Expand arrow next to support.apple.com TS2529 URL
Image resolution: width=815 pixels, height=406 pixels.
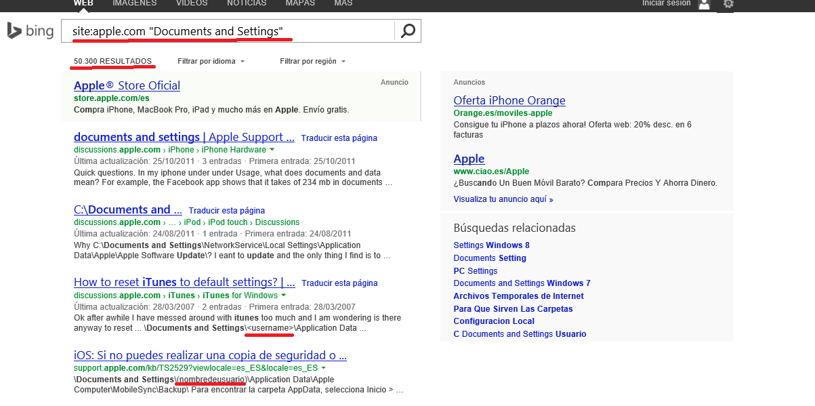(323, 367)
